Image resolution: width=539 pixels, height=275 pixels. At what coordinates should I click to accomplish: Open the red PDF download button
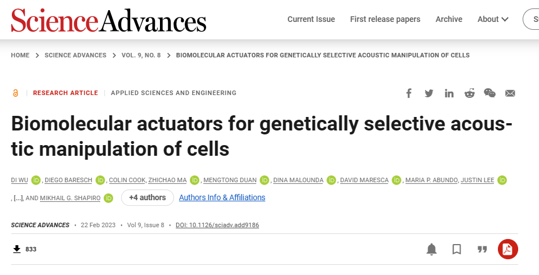[507, 249]
